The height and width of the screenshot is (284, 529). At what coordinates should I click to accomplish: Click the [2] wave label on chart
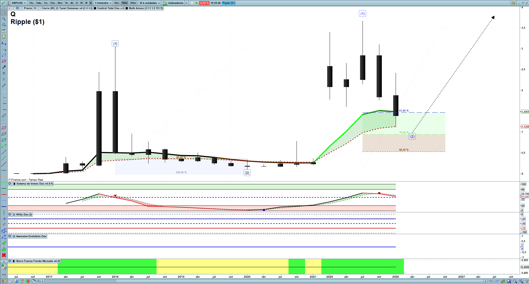point(247,173)
